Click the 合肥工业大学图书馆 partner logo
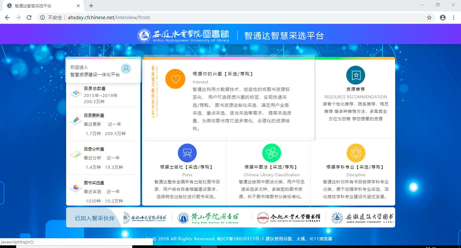The image size is (461, 248). coord(289,218)
